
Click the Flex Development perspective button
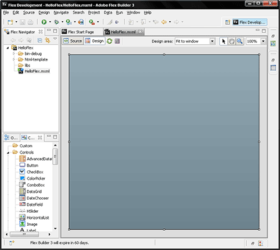click(x=250, y=22)
